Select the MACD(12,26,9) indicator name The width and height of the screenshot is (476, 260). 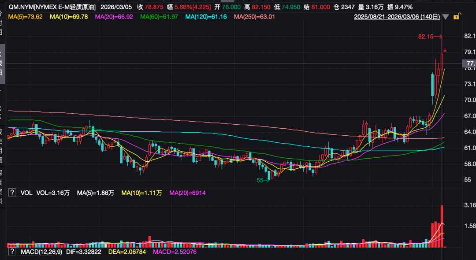[x=42, y=252]
